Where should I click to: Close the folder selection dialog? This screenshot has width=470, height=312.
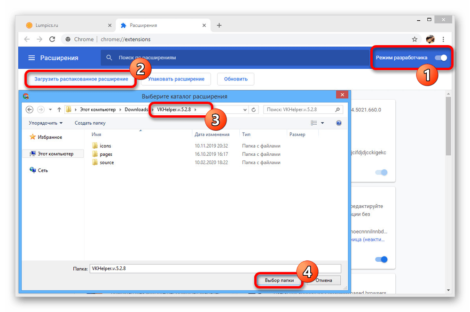[x=342, y=95]
